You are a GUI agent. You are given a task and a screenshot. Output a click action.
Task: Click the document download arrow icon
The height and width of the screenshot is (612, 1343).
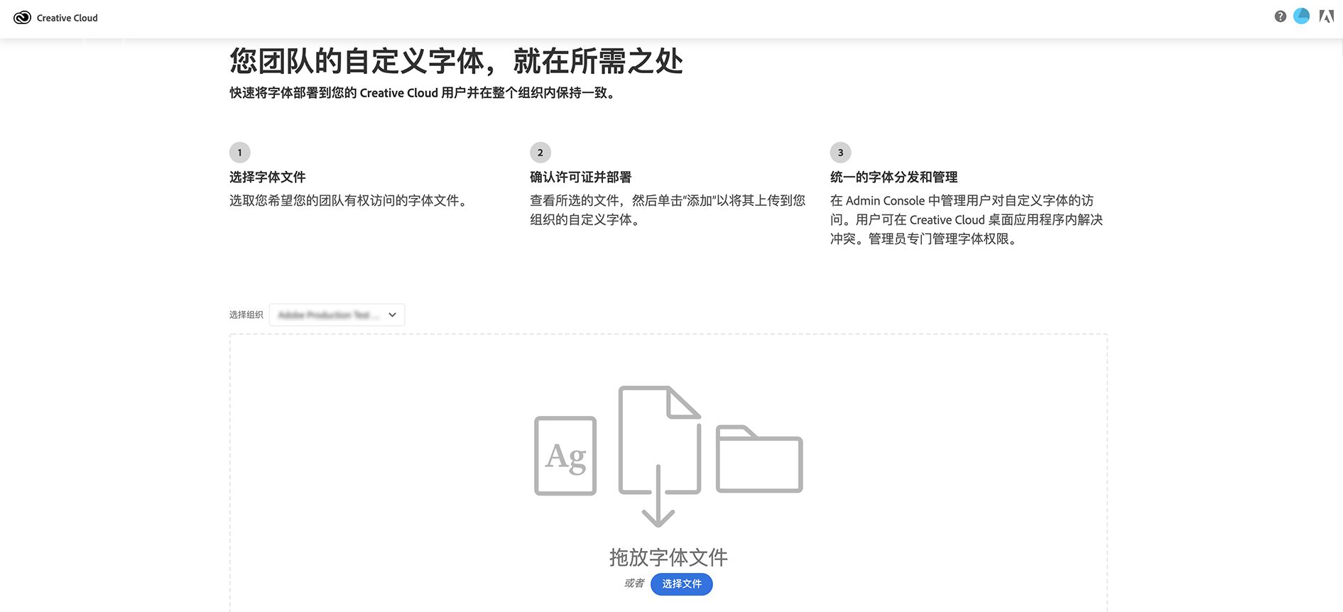(x=659, y=456)
